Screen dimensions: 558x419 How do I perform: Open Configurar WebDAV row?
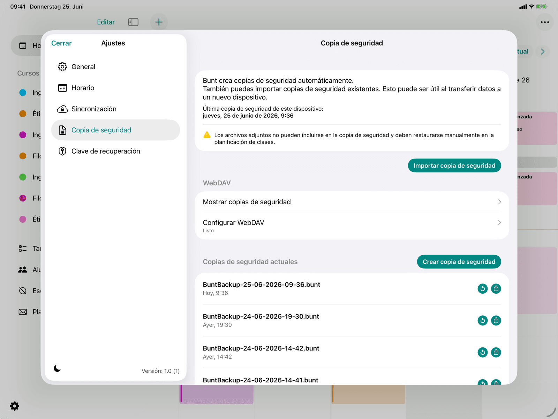(x=352, y=226)
